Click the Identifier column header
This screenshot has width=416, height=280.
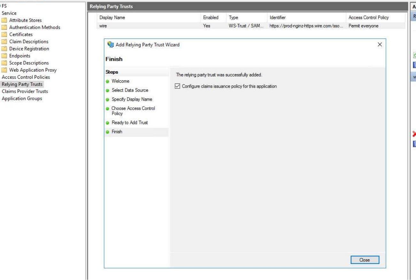[x=277, y=18]
